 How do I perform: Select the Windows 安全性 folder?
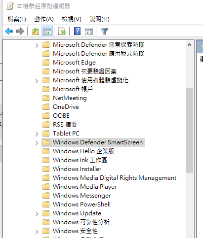[75, 231]
